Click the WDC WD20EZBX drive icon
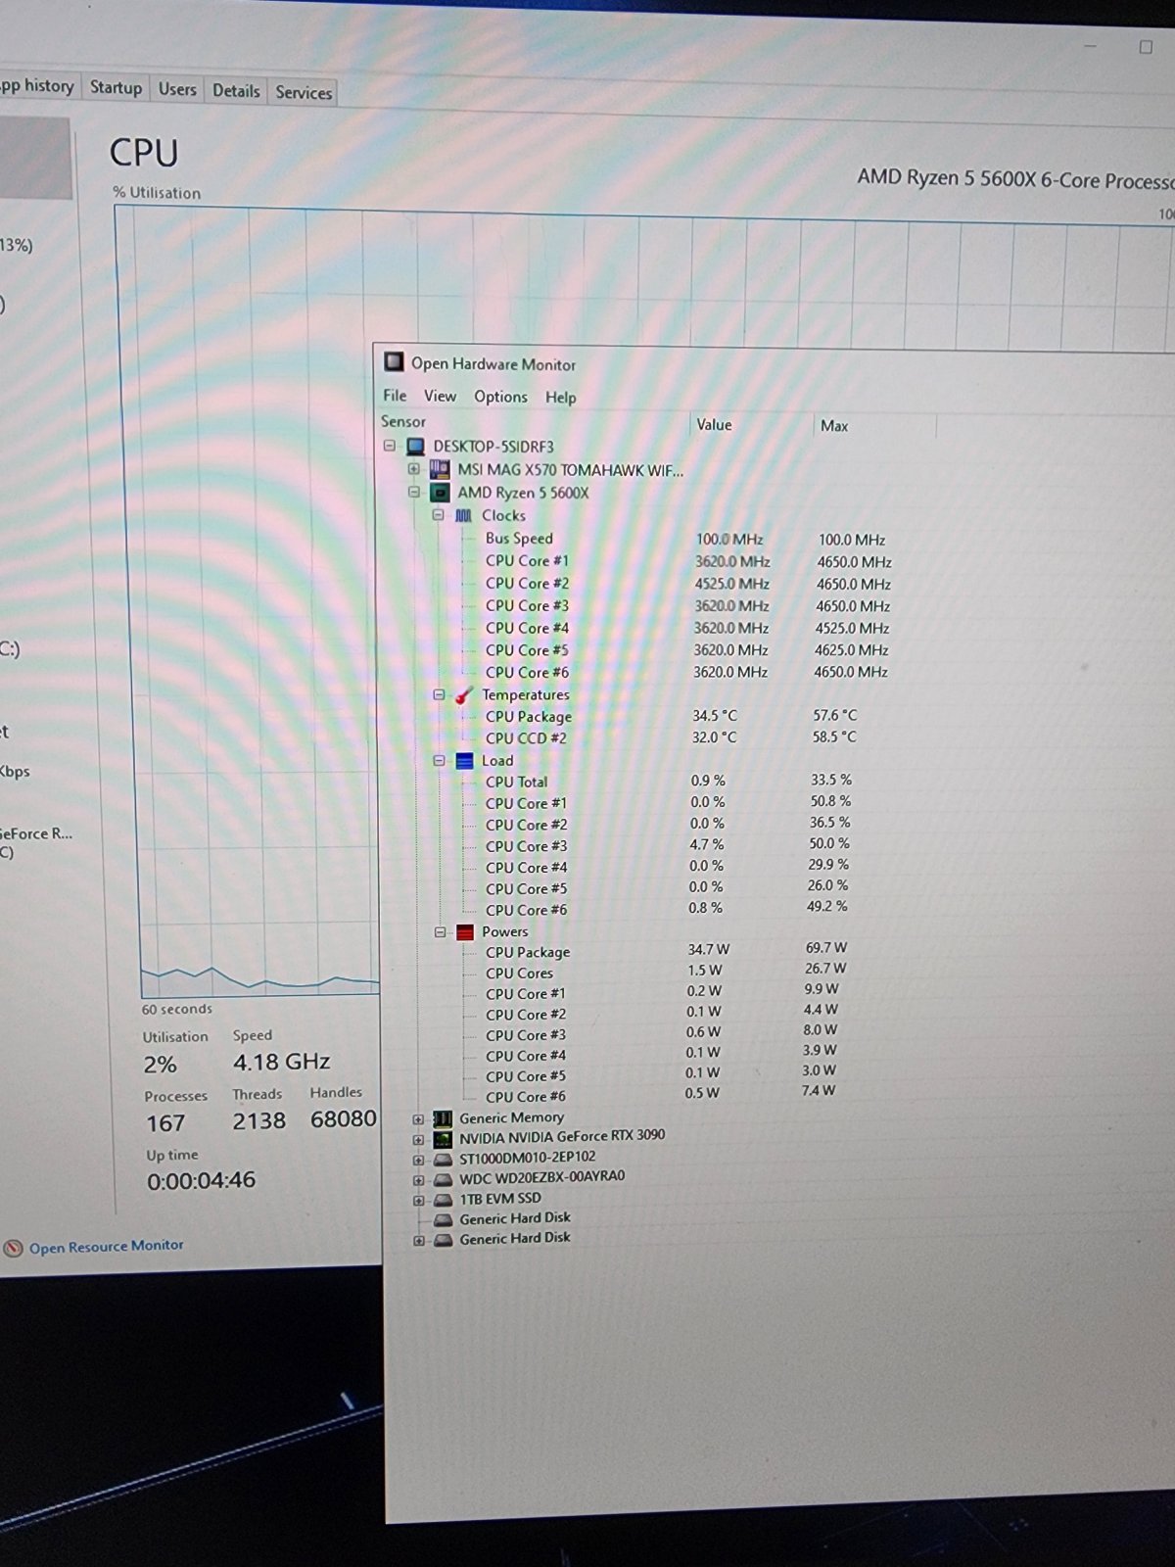1175x1567 pixels. tap(443, 1179)
